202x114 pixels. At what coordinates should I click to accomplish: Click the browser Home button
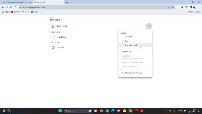pyautogui.click(x=15, y=7)
